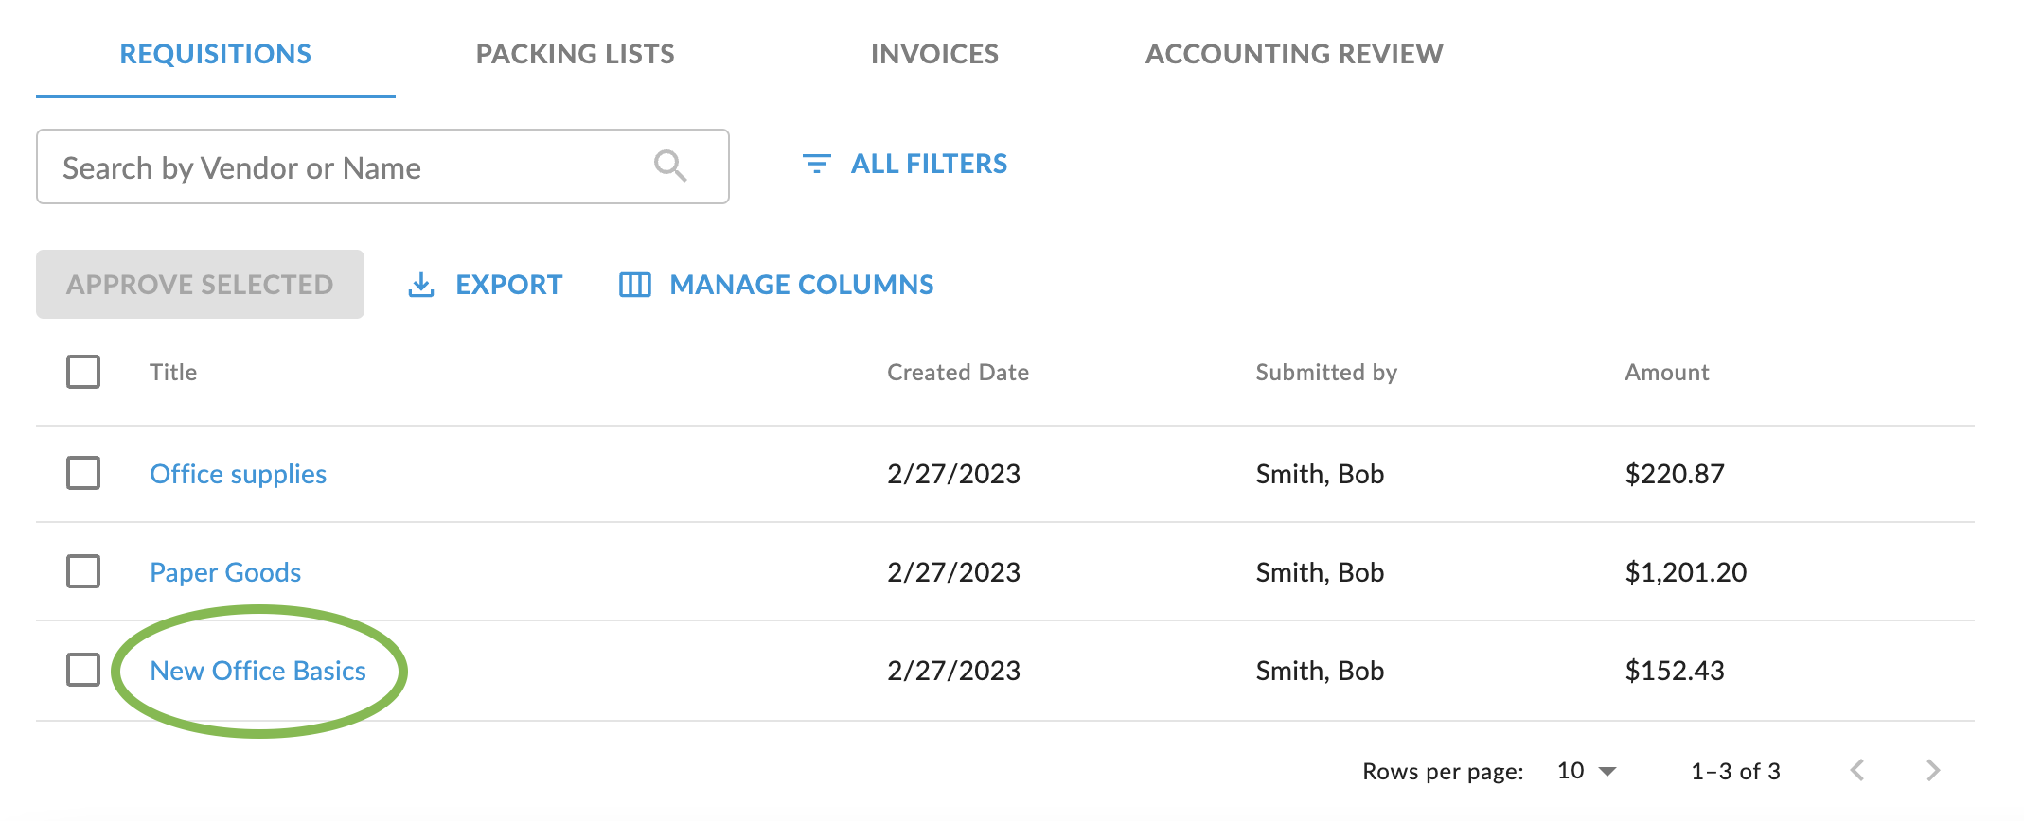Click the Manage Columns grid icon

(634, 285)
